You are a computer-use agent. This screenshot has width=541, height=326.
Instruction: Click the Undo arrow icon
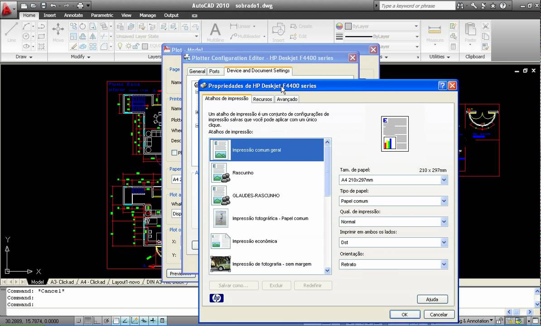[x=53, y=5]
